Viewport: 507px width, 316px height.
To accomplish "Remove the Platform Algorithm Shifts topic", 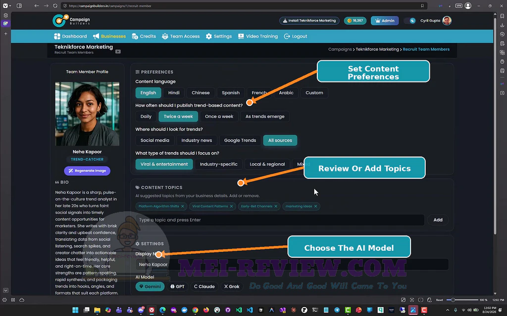I will 183,206.
